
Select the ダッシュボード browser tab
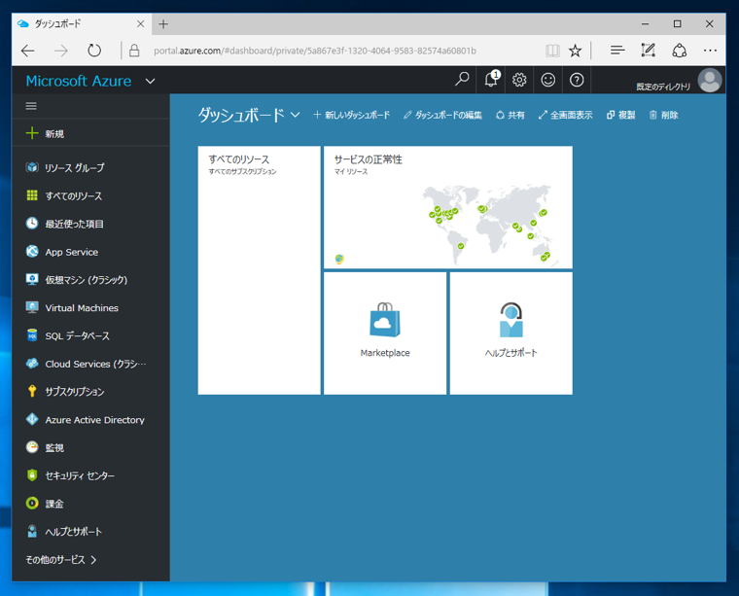coord(82,23)
